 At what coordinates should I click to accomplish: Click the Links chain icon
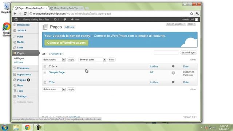[15, 48]
